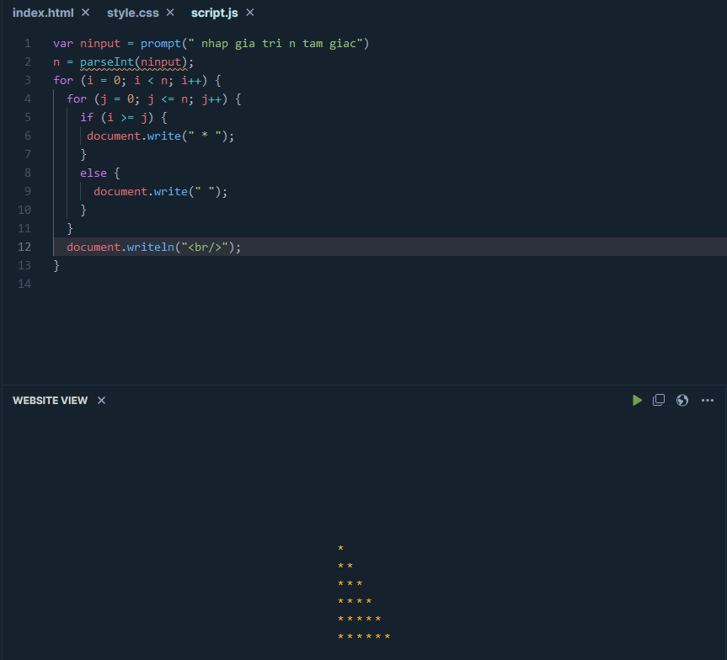Image resolution: width=727 pixels, height=660 pixels.
Task: Click the last row of asterisks in preview
Action: click(x=363, y=636)
